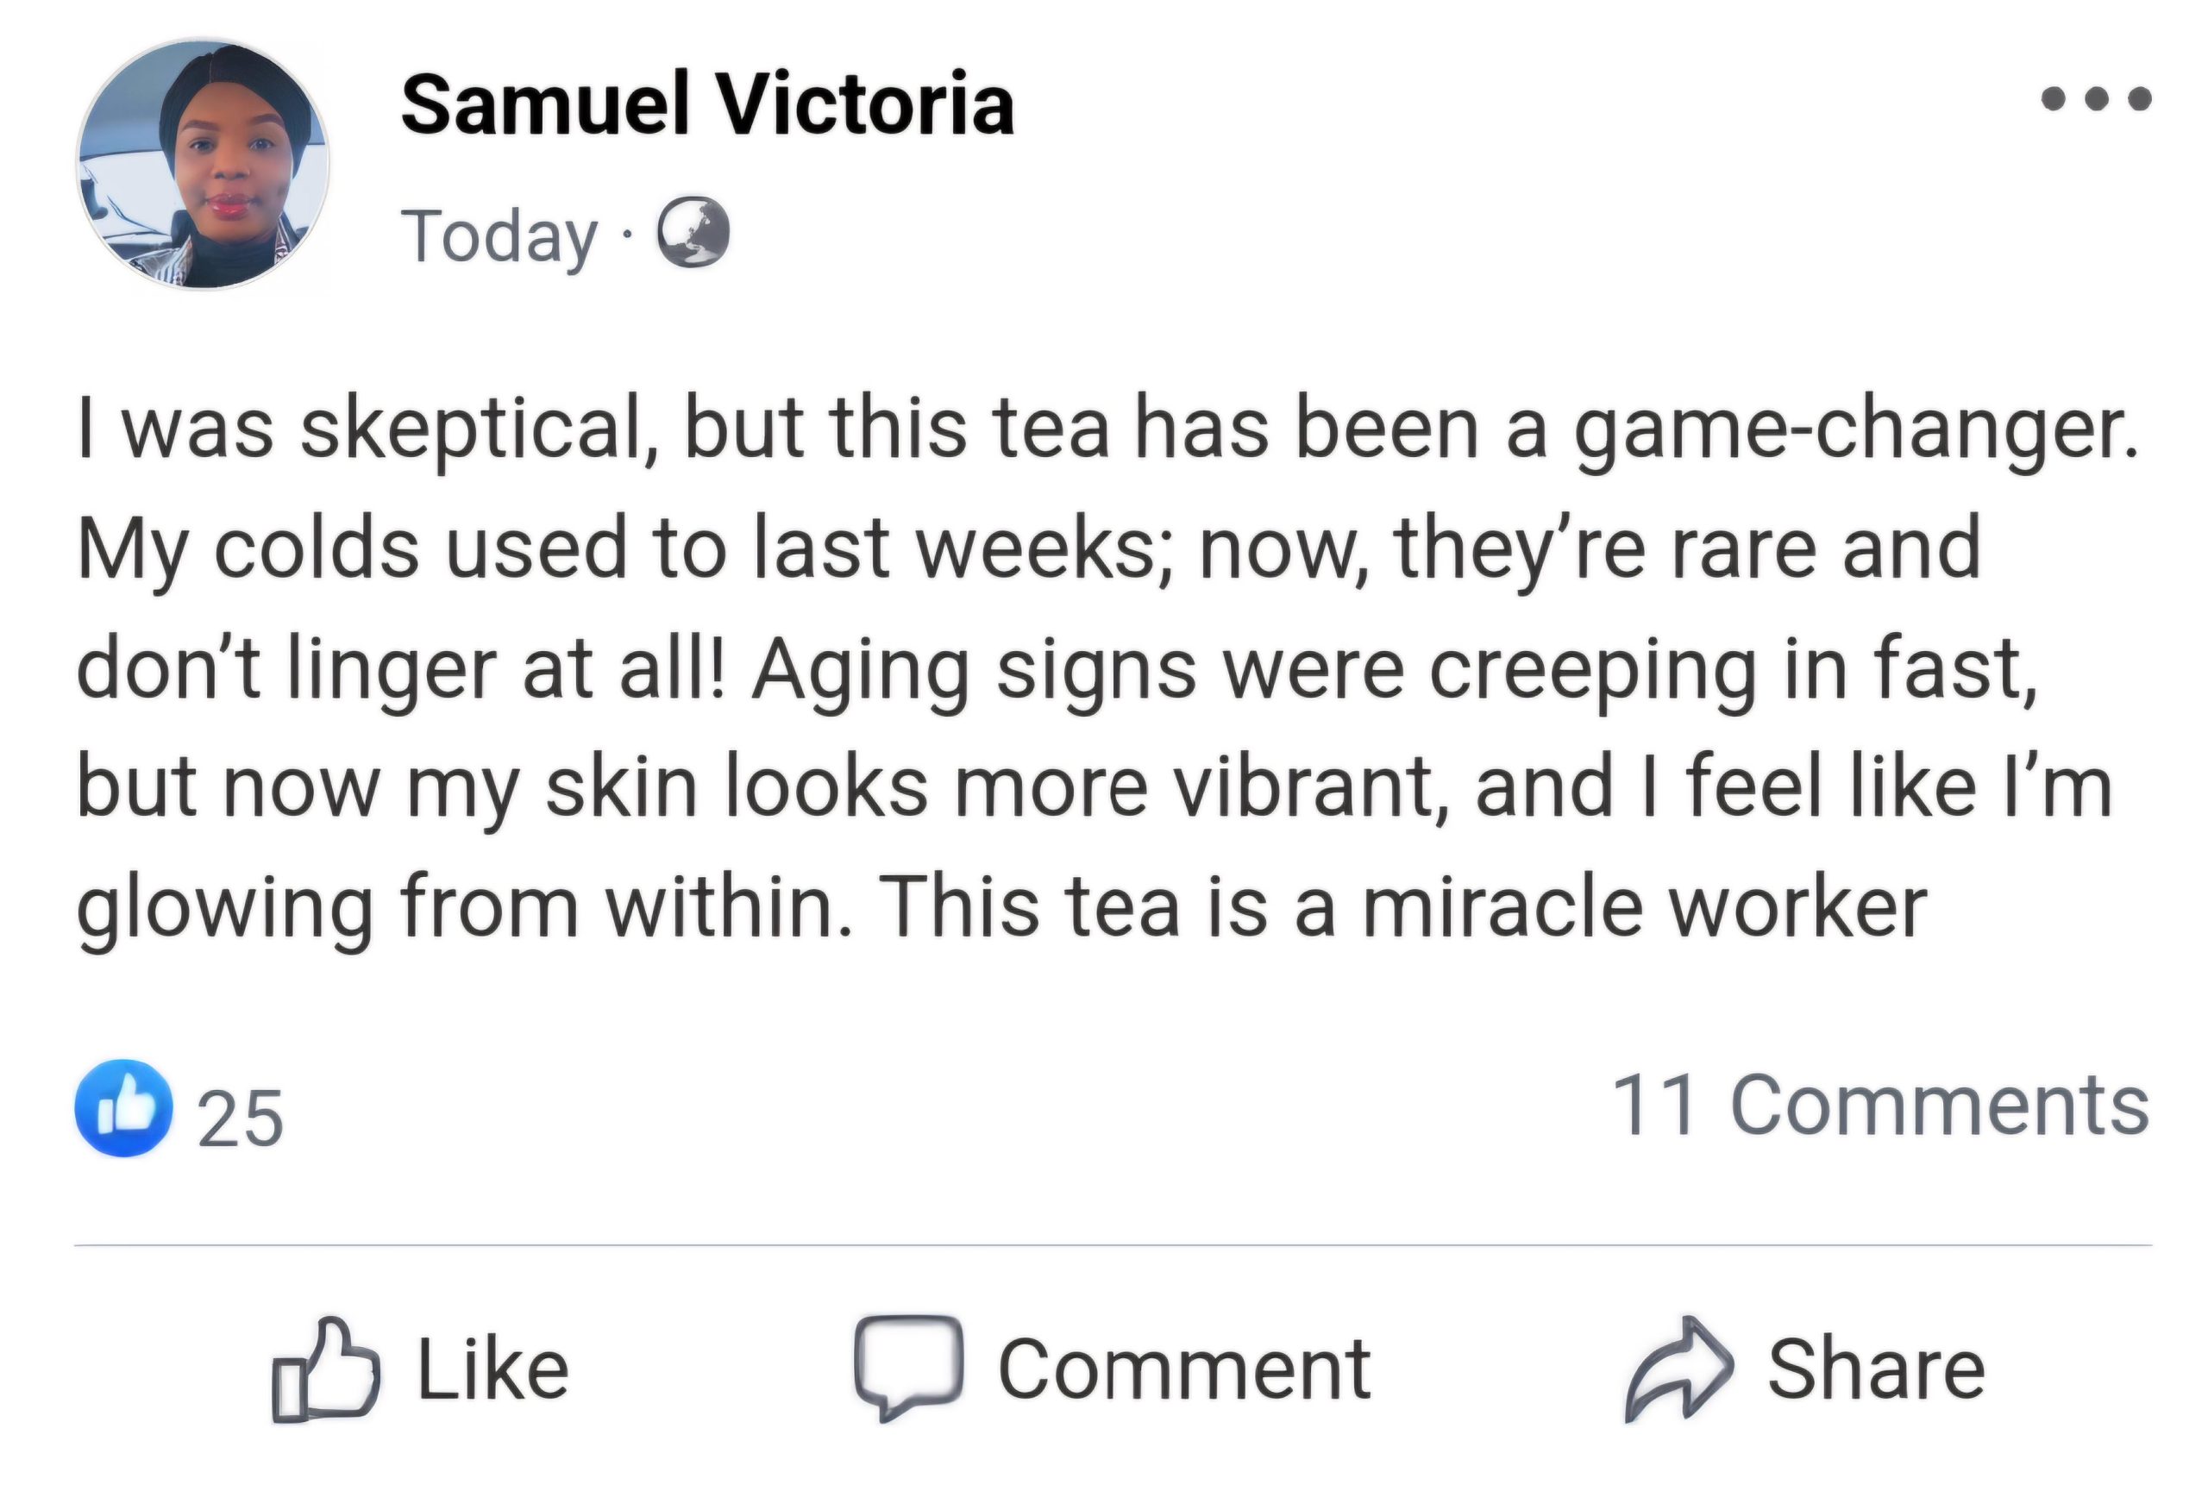Click the thumbs-up outline icon
Image resolution: width=2208 pixels, height=1491 pixels.
click(x=326, y=1369)
